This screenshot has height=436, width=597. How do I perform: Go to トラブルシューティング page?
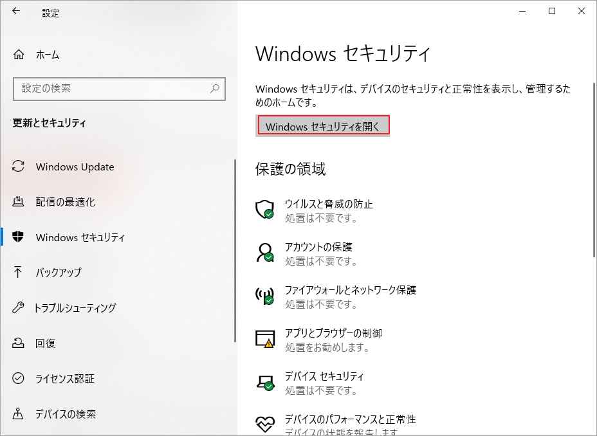(75, 308)
